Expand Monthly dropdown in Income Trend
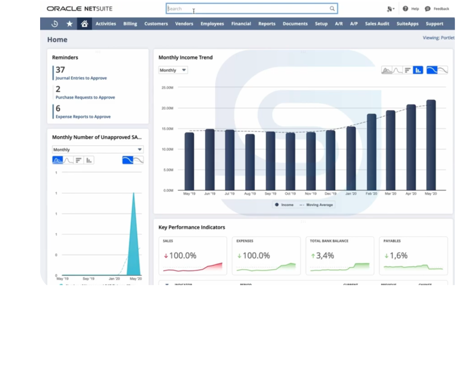This screenshot has height=376, width=475. click(x=173, y=70)
